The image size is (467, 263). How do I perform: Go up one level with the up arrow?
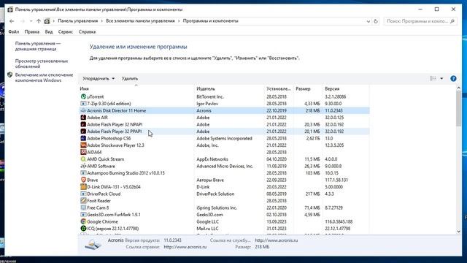(39, 21)
